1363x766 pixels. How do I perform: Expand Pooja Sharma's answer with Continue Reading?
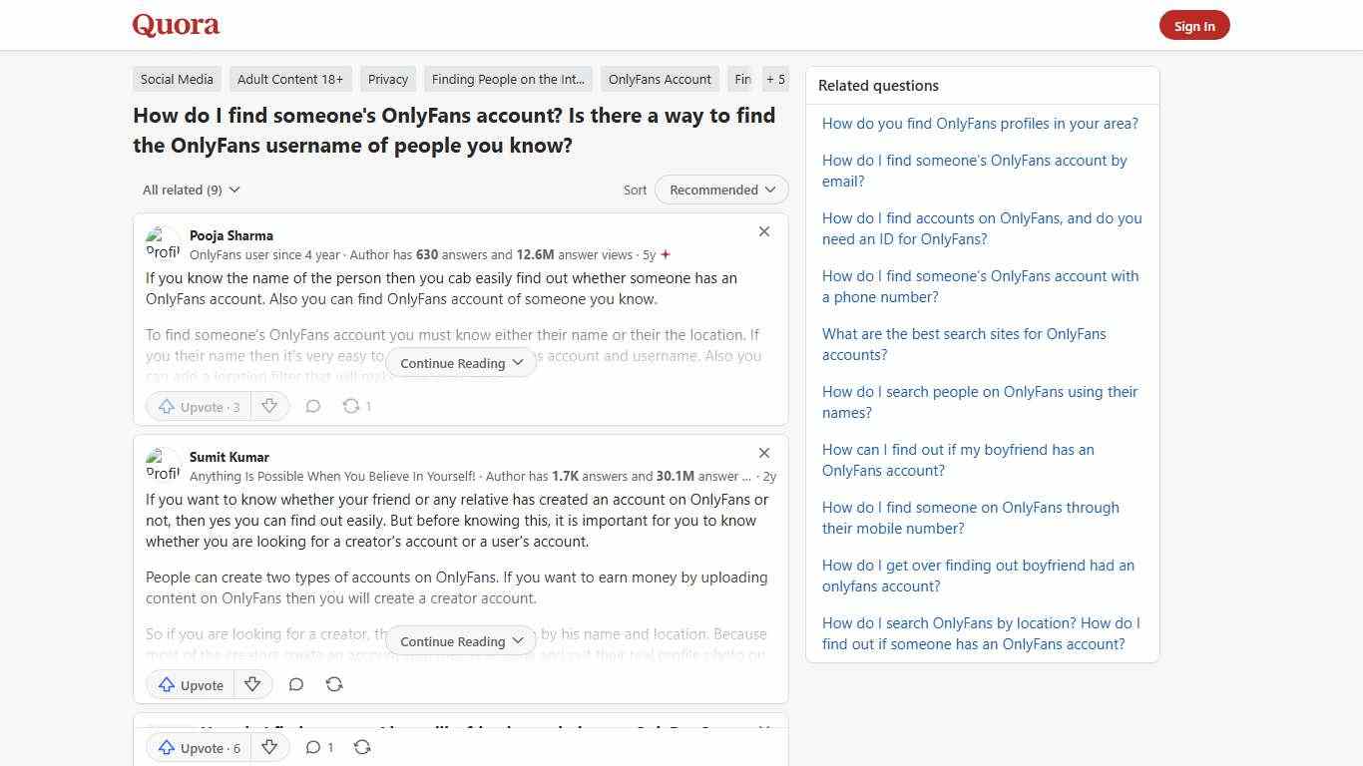[460, 363]
